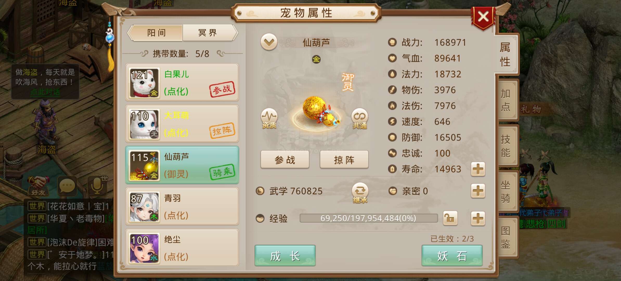
Task: Open the chat bubble icon
Action: (67, 186)
